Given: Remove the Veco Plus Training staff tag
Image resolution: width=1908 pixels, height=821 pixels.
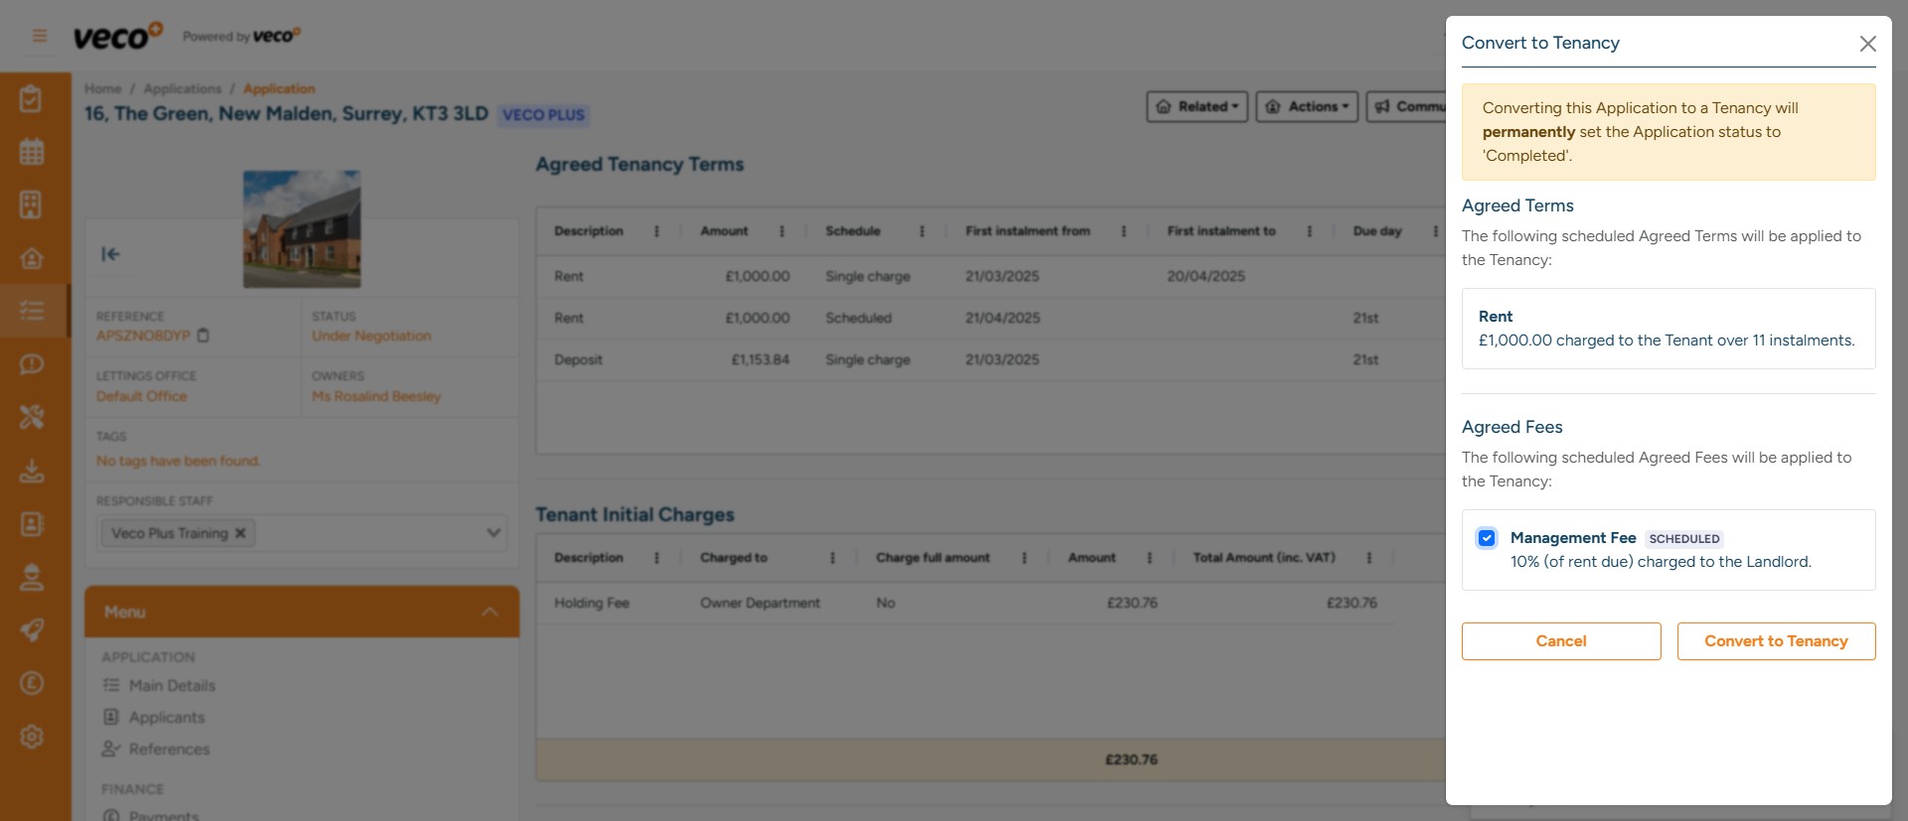Looking at the screenshot, I should pos(240,533).
